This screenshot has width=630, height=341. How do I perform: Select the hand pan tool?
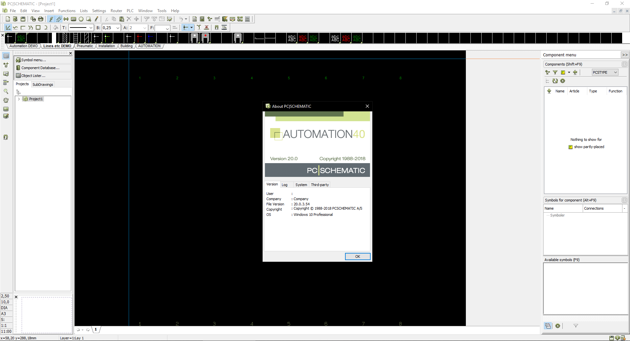[6, 100]
